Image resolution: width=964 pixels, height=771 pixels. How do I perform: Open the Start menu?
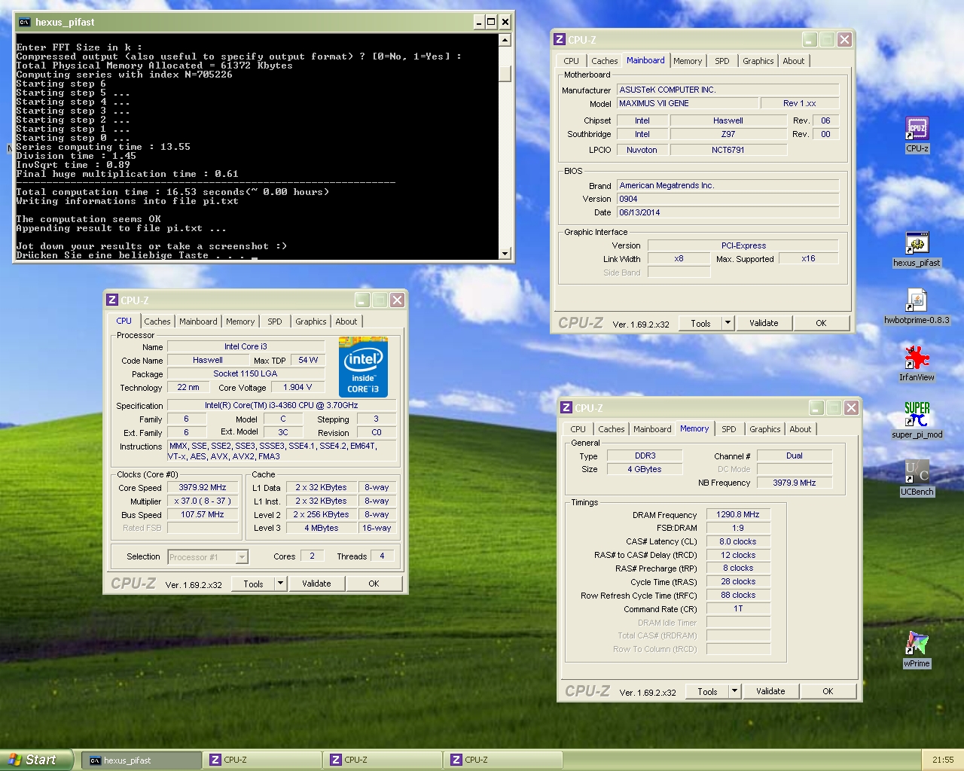(x=36, y=760)
